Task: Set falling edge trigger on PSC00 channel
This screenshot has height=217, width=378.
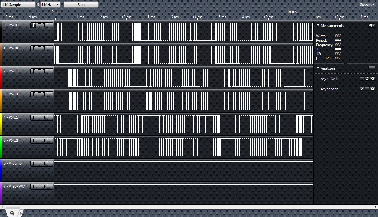Action: [x=45, y=25]
